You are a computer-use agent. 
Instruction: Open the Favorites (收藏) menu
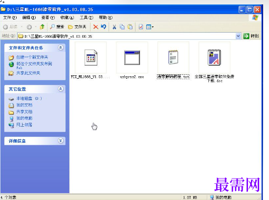click(67, 18)
